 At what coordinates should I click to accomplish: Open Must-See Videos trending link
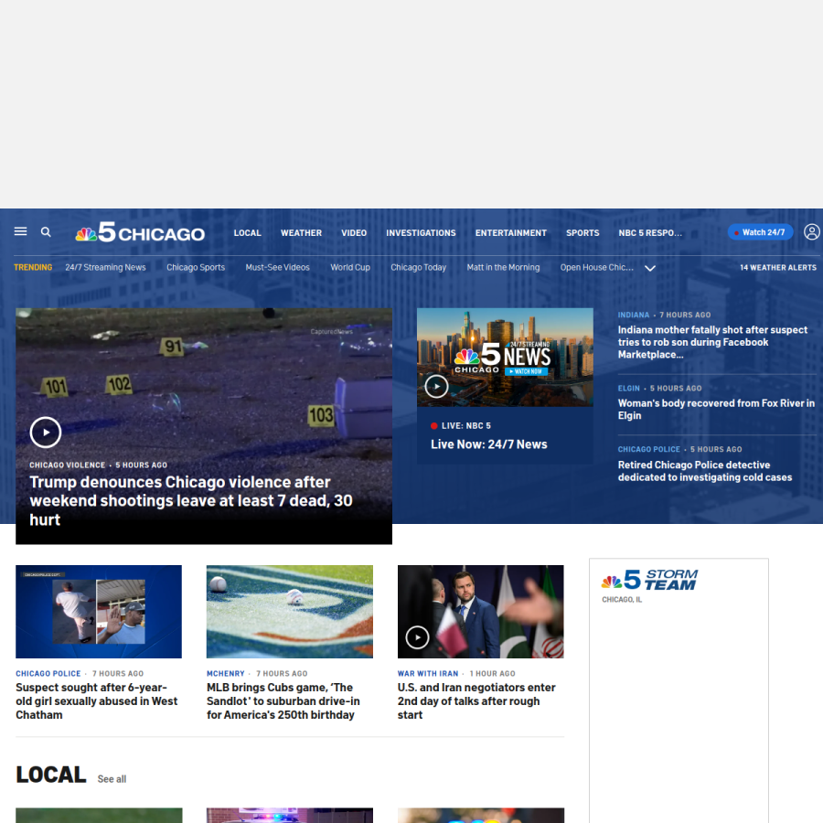point(278,267)
